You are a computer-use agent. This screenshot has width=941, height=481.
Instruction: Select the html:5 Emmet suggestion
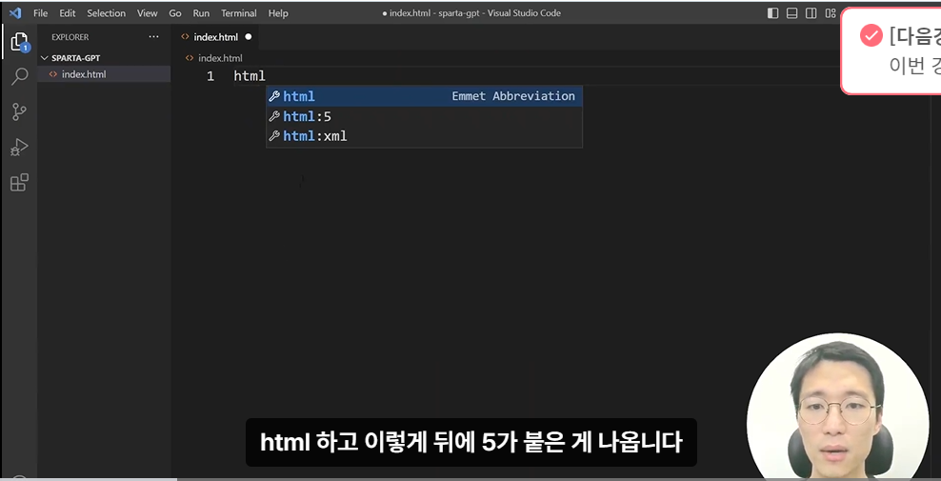[424, 116]
